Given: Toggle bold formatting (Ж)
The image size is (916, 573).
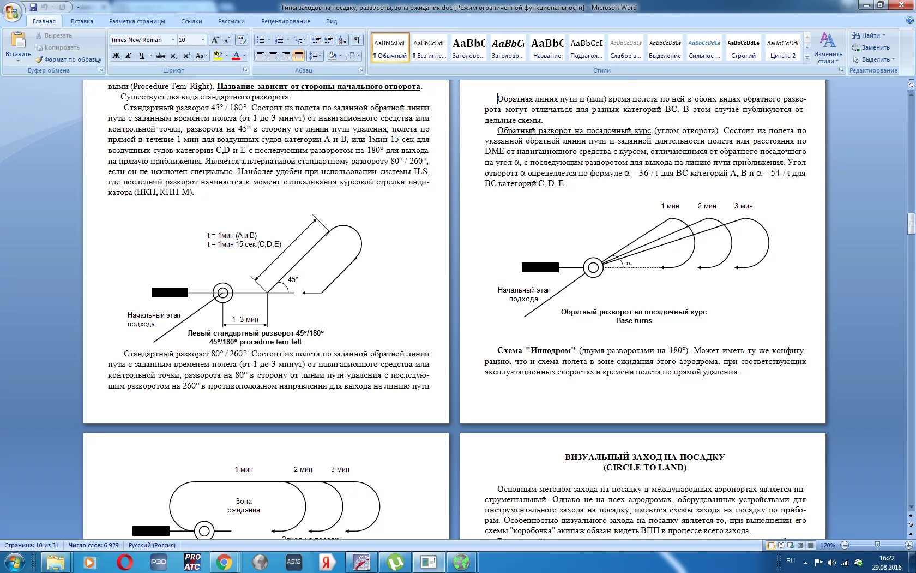Looking at the screenshot, I should pyautogui.click(x=116, y=56).
